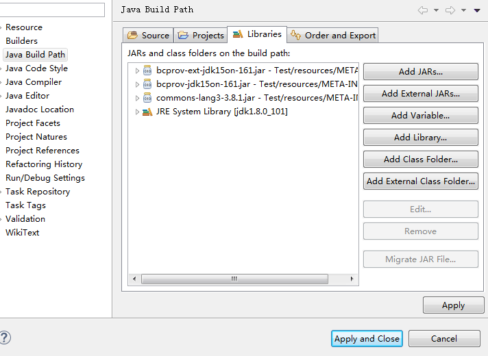Select Builders in the properties tree
488x356 pixels.
[x=21, y=41]
